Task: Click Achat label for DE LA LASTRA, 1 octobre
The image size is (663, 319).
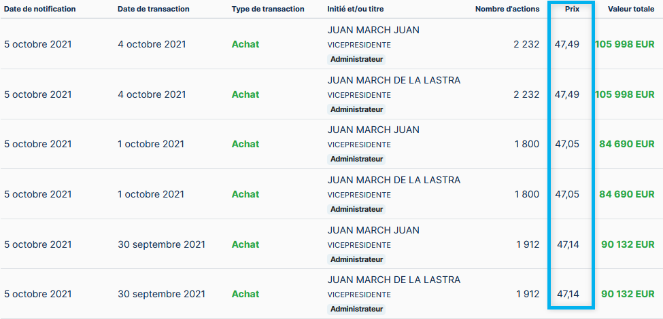Action: 245,194
